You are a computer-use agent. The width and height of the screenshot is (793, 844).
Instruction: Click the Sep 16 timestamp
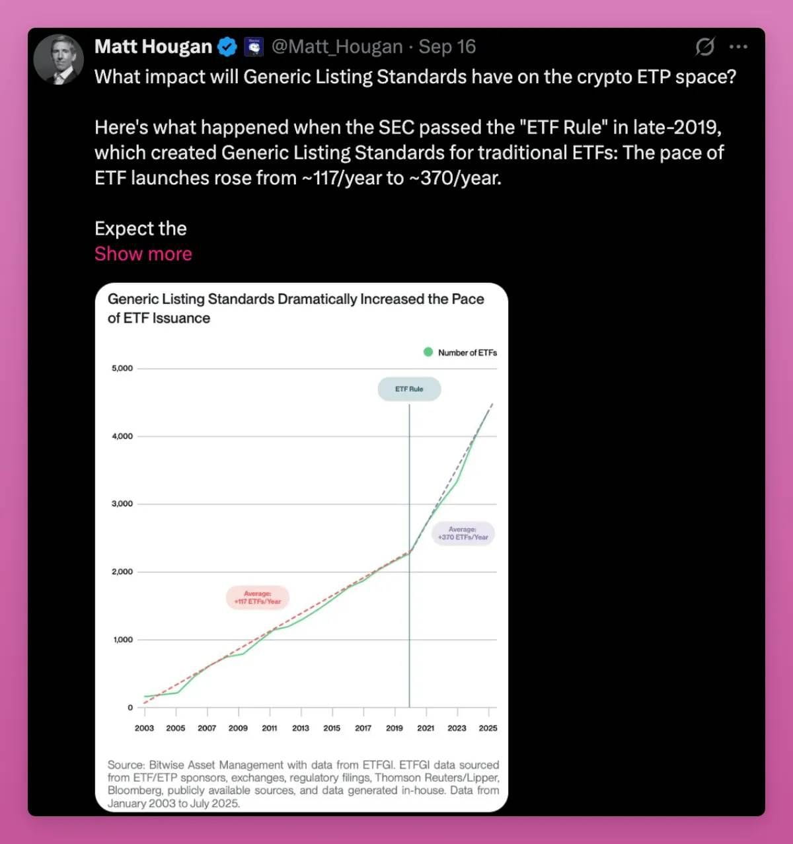447,47
